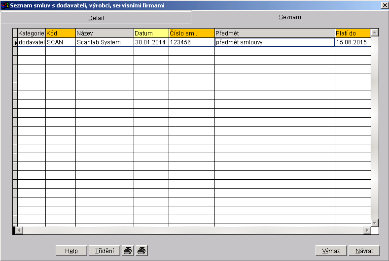Select the 'předmět smlouvy' cell
This screenshot has width=389, height=261.
[275, 42]
